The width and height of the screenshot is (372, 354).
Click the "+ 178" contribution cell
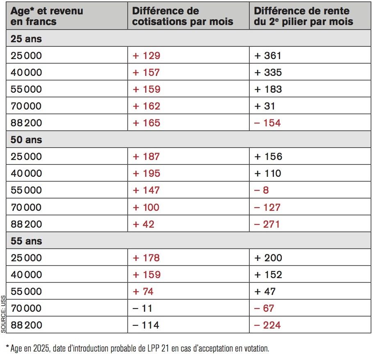point(146,258)
